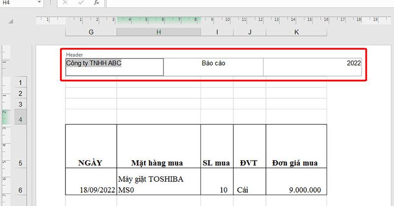The height and width of the screenshot is (206, 394).
Task: Select row 3 header
Action: click(20, 104)
